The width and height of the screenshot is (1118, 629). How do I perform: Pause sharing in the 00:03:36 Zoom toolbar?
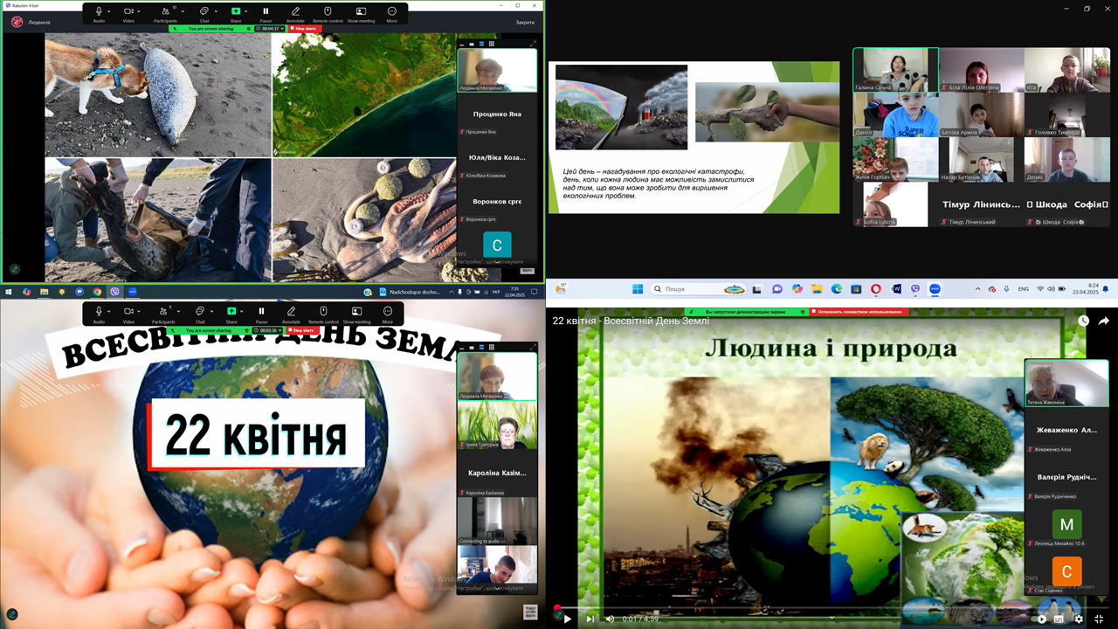tap(261, 313)
